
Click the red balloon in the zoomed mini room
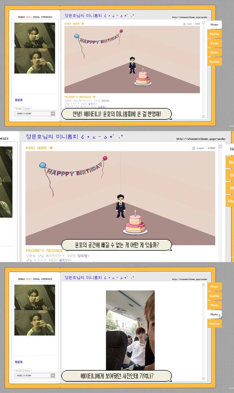pyautogui.click(x=105, y=158)
